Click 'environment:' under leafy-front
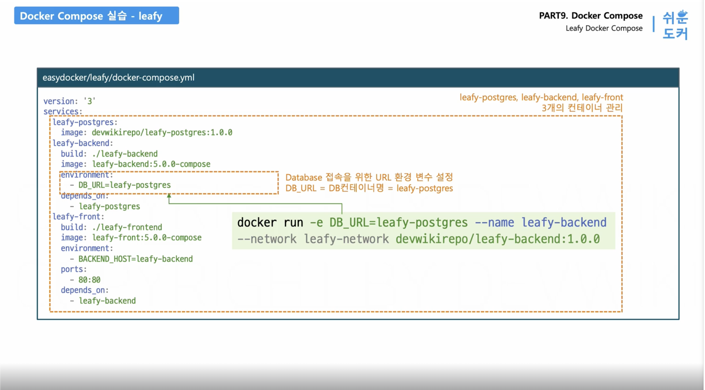705x390 pixels. 87,249
